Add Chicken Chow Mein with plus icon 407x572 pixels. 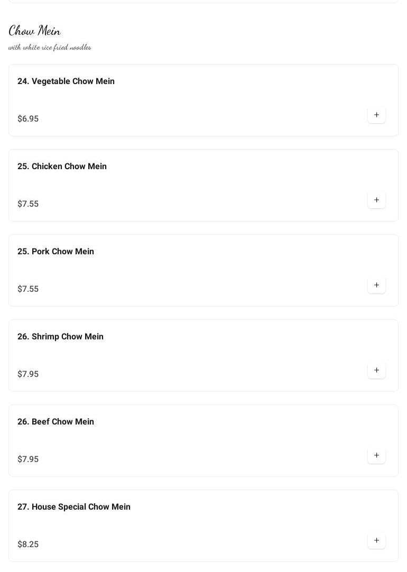pyautogui.click(x=376, y=200)
